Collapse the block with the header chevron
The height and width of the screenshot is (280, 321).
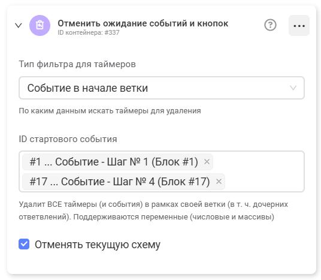pyautogui.click(x=19, y=26)
